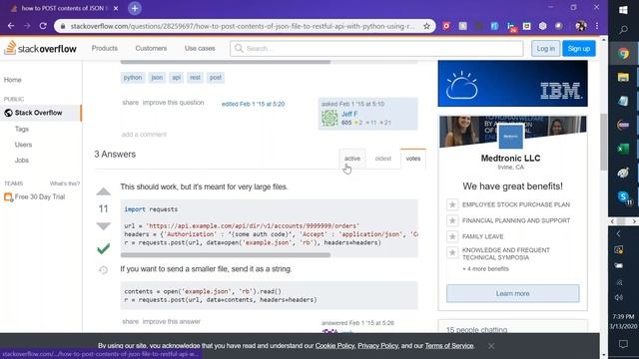Open Users in the left sidebar
This screenshot has height=359, width=639.
tap(23, 145)
